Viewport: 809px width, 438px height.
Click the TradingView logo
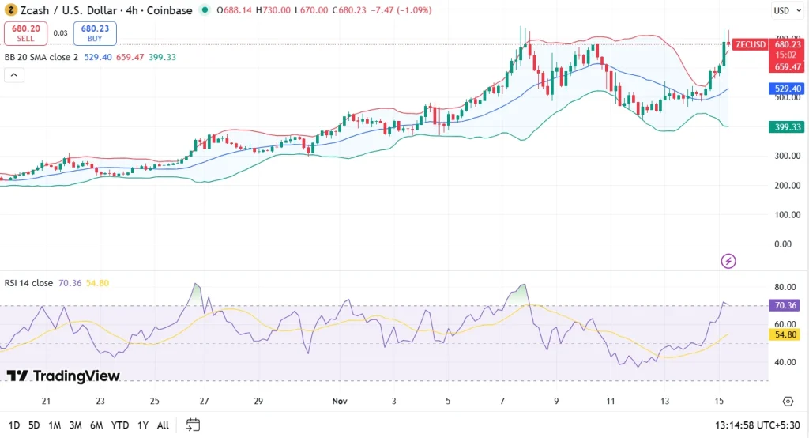63,376
